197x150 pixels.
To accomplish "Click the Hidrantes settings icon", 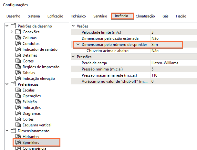I will pos(18,137).
